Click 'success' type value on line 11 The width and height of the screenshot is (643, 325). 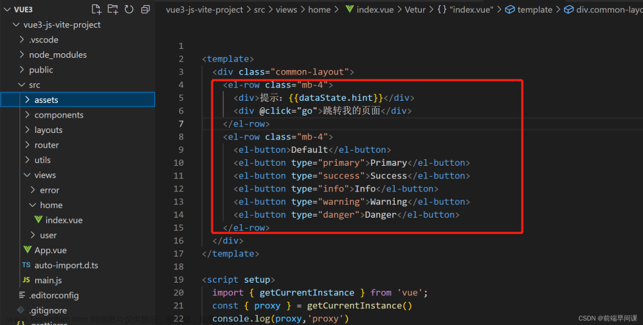pyautogui.click(x=341, y=175)
